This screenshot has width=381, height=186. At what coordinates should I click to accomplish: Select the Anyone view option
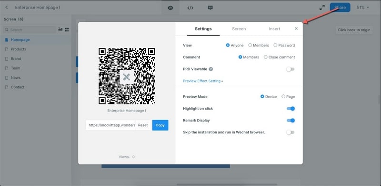pyautogui.click(x=234, y=45)
